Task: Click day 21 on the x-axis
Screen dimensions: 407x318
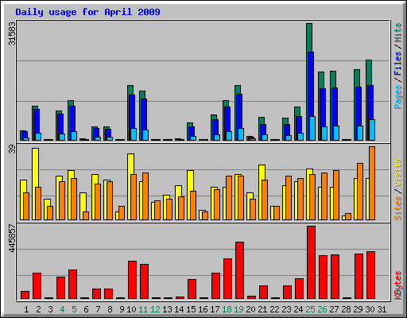Action: pos(262,309)
